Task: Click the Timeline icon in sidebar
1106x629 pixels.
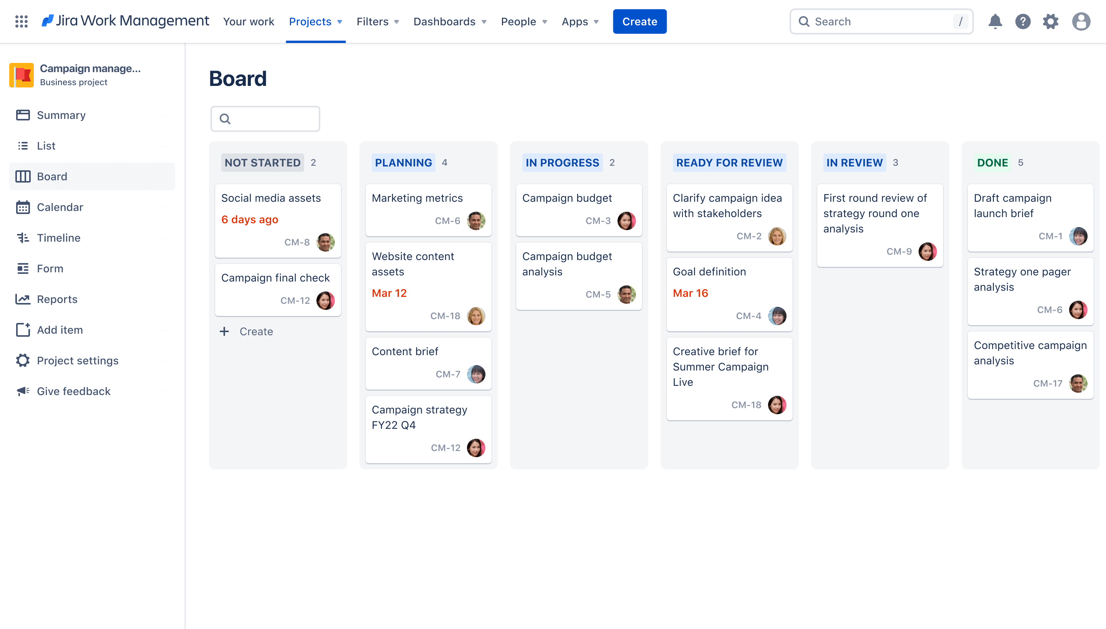Action: 23,237
